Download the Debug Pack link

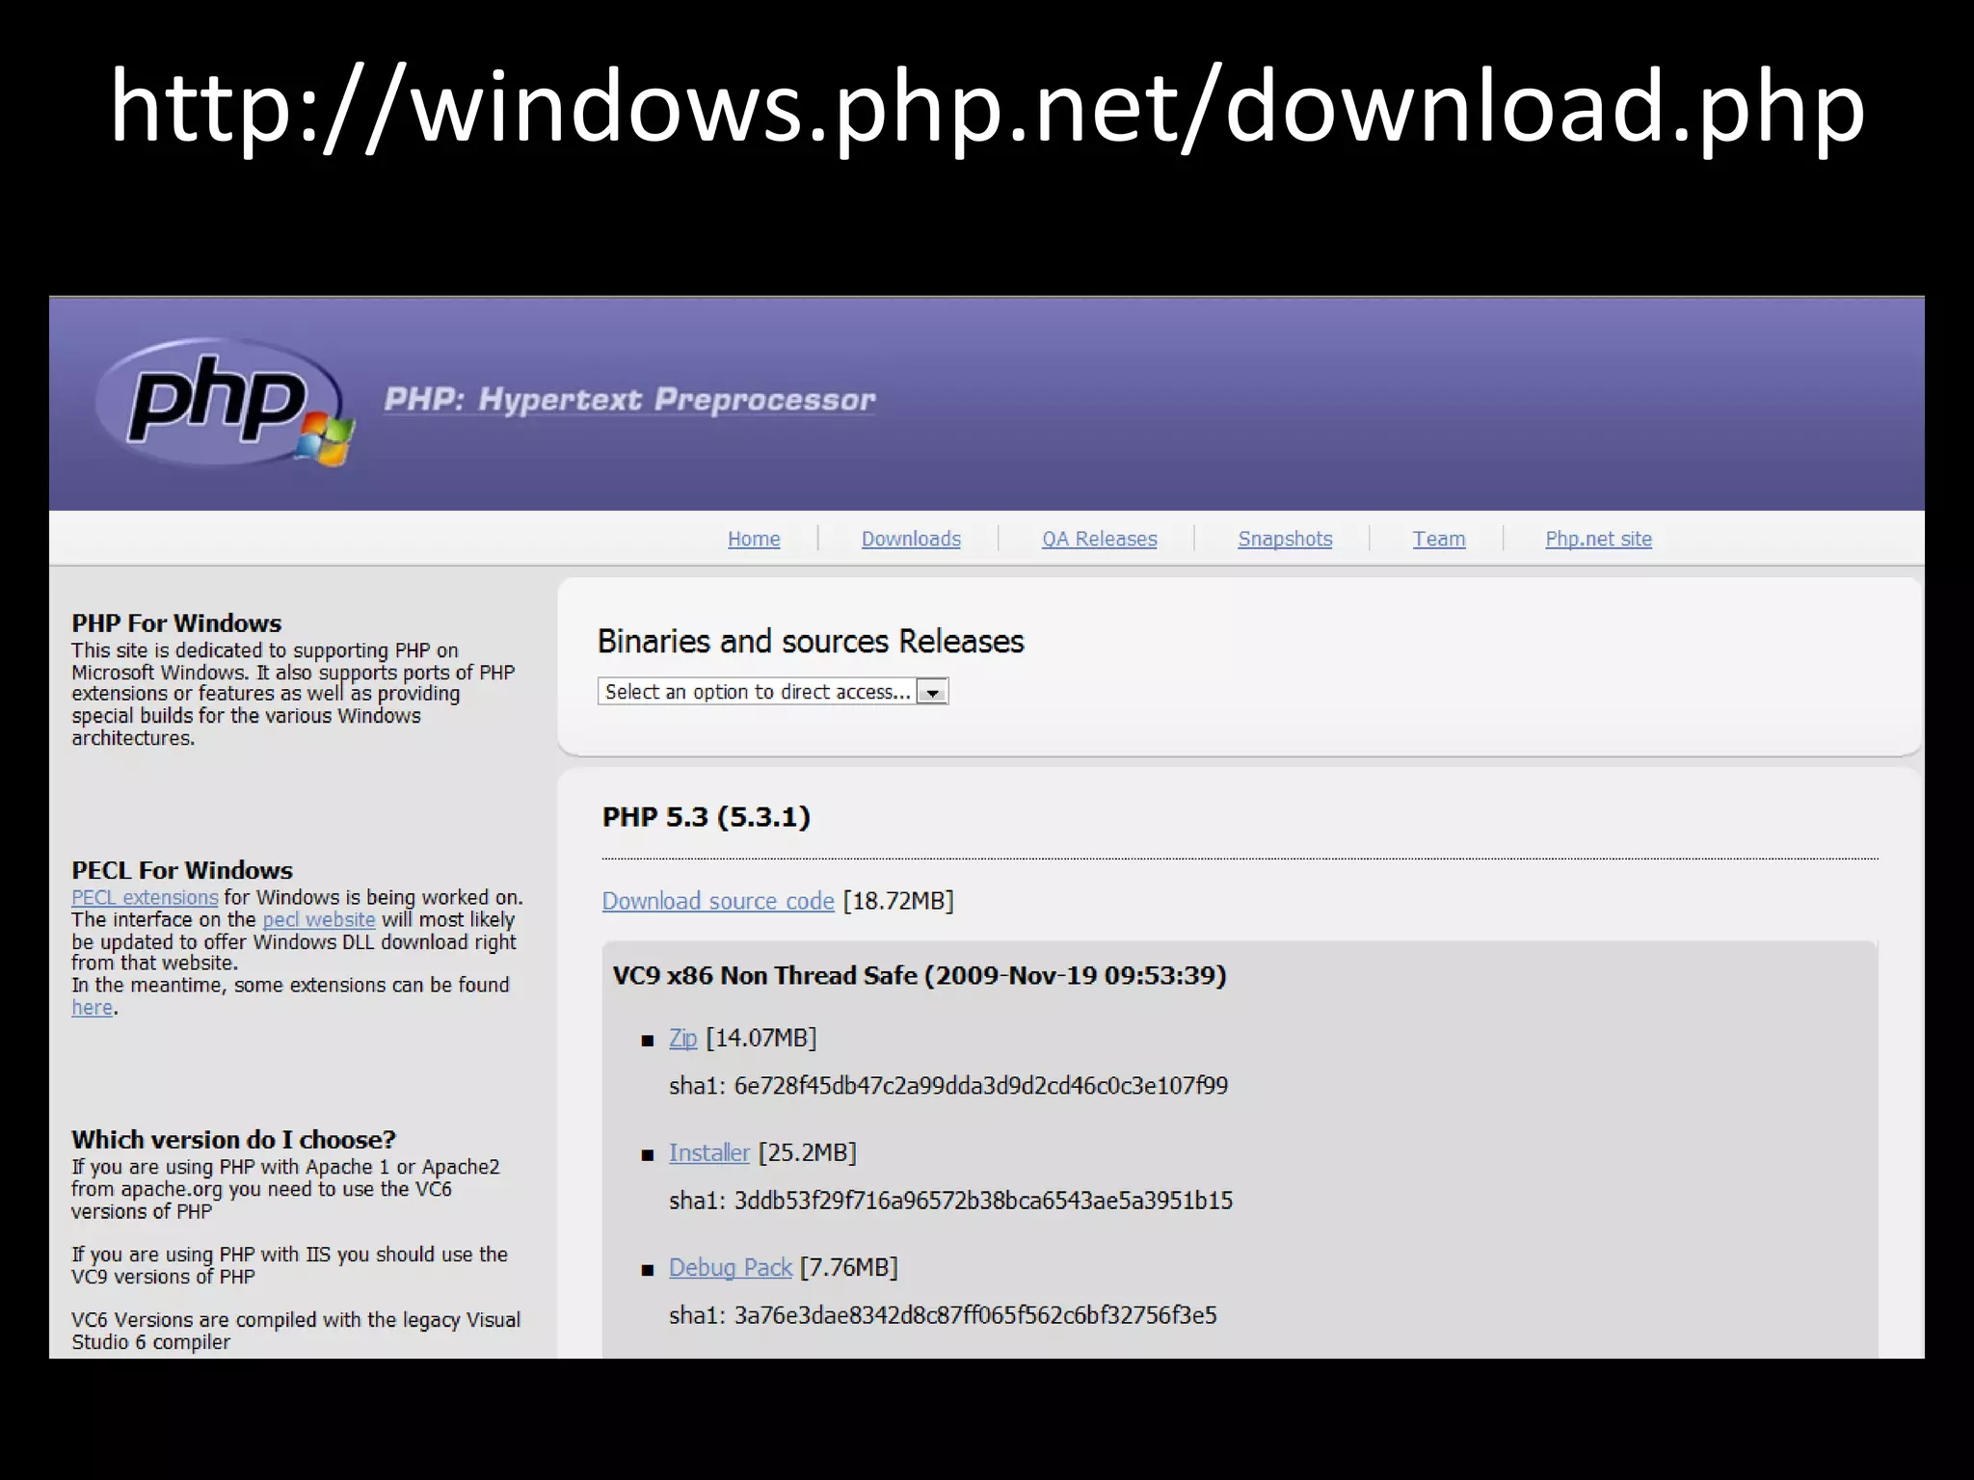[x=730, y=1267]
